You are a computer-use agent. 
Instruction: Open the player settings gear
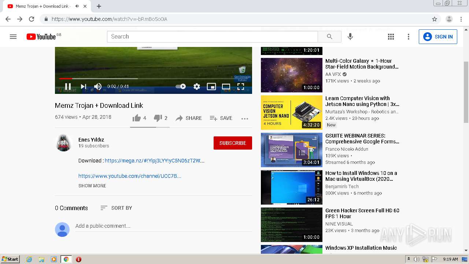tap(197, 87)
